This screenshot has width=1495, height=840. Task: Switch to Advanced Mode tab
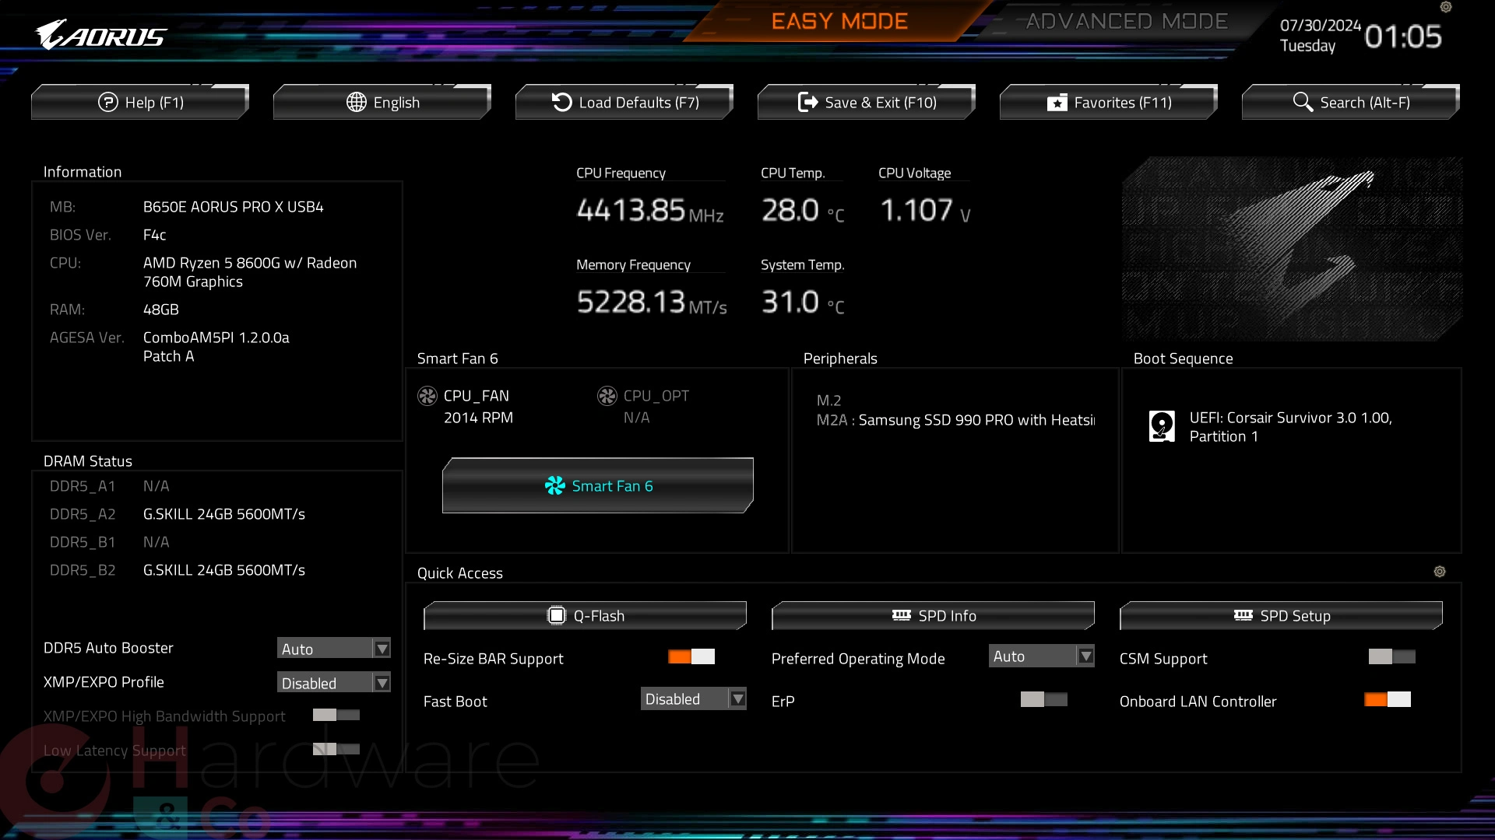(1120, 20)
